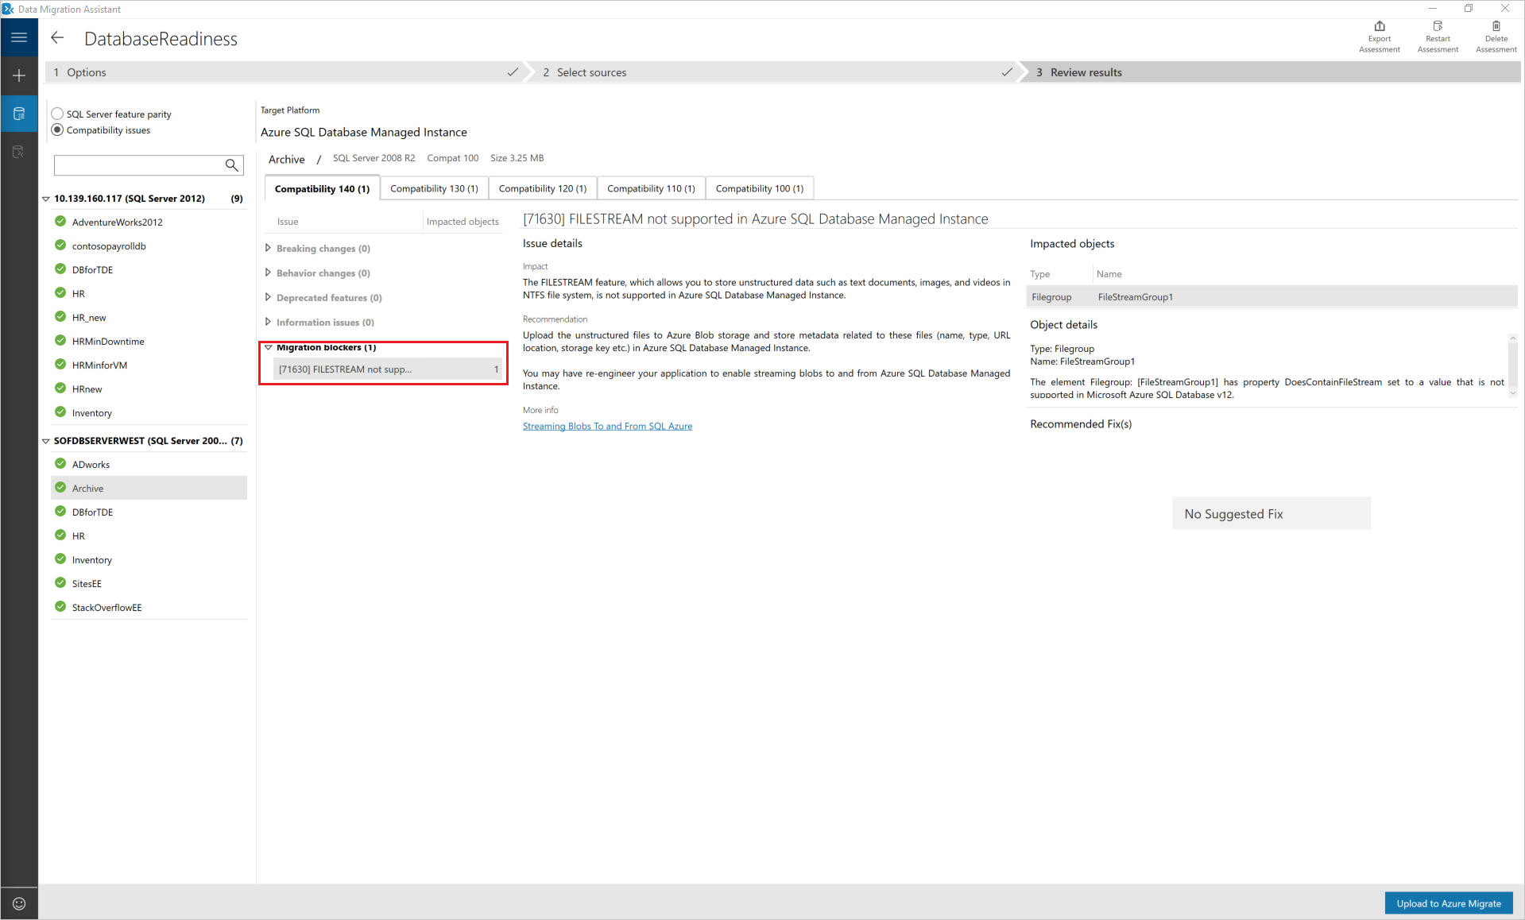Open Streaming Blobs To and From SQL Azure link
1525x920 pixels.
pos(607,427)
